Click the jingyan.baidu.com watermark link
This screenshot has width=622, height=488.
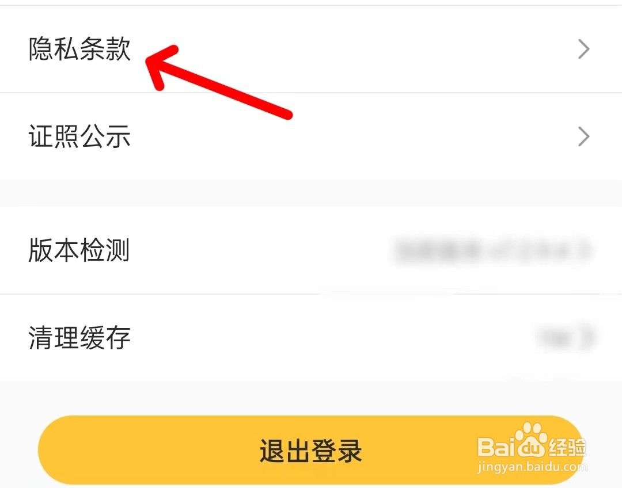(532, 466)
